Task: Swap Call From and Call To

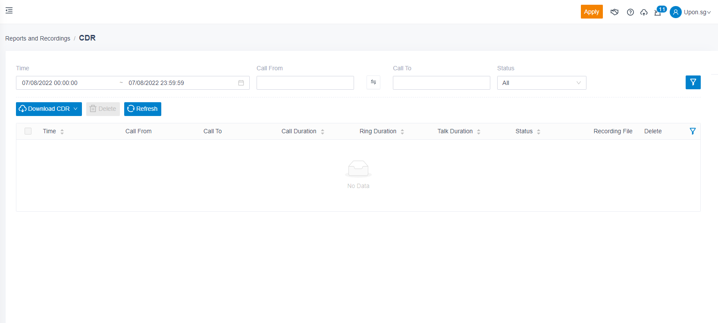Action: pos(373,82)
